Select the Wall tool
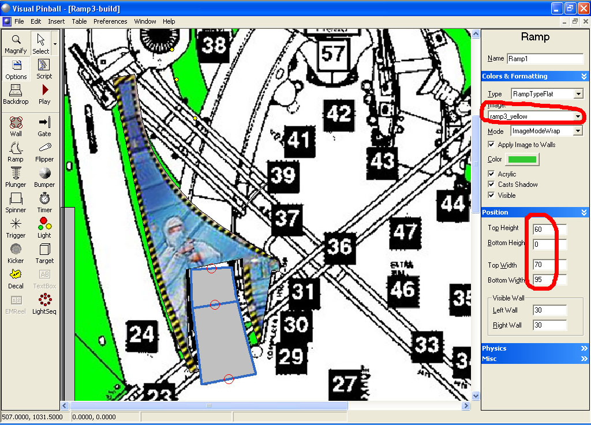 pyautogui.click(x=16, y=126)
